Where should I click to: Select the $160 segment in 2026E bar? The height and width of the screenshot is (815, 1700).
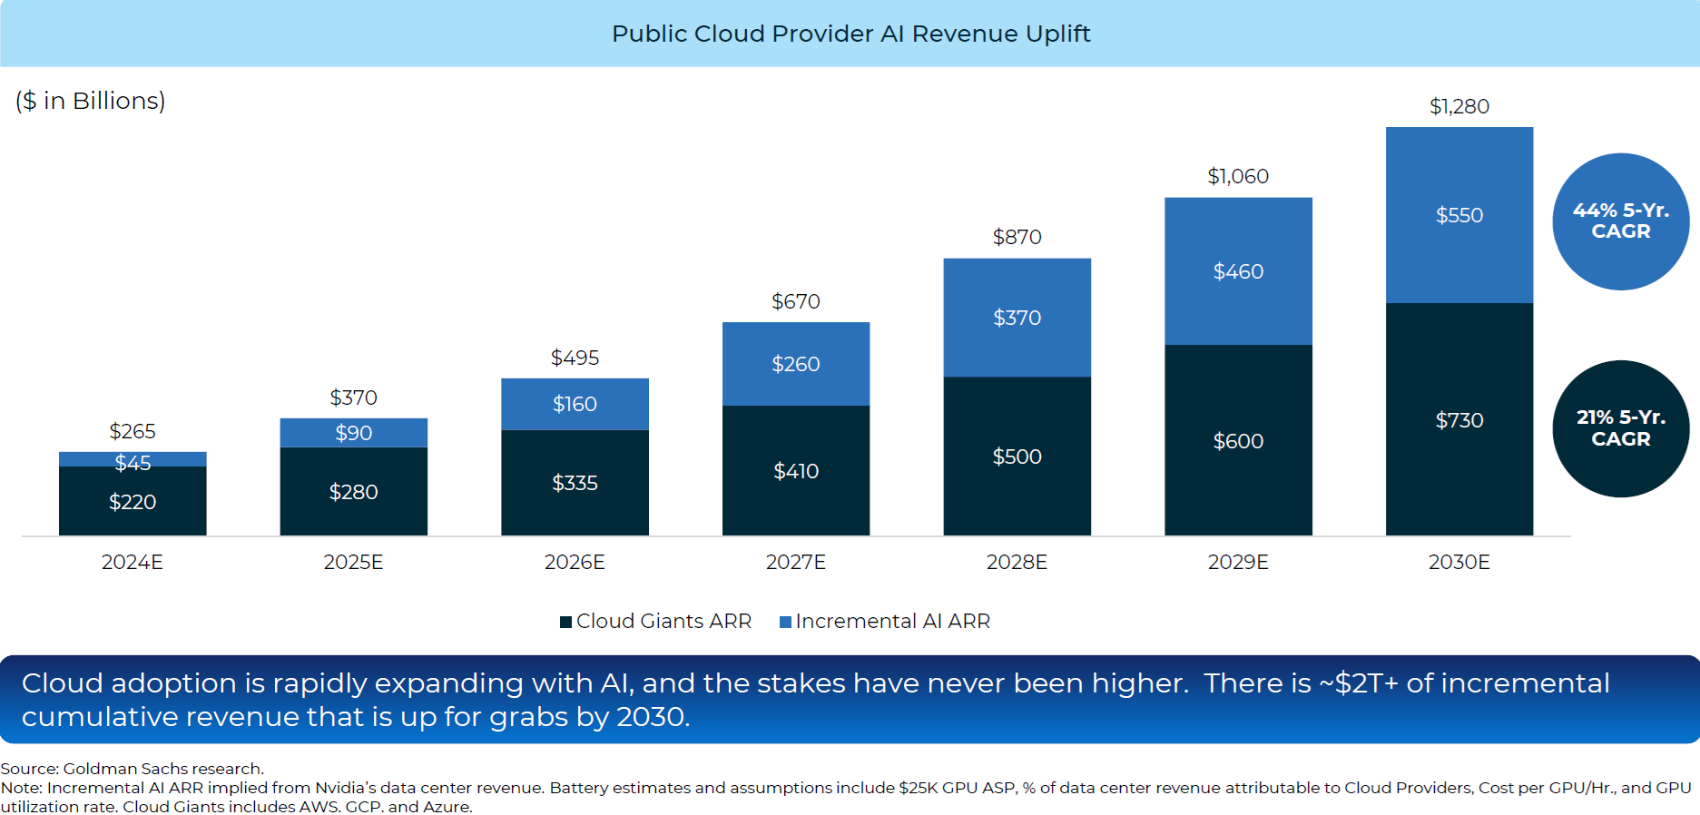click(575, 404)
